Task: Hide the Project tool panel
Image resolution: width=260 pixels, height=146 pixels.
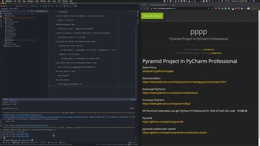Action: pos(34,11)
